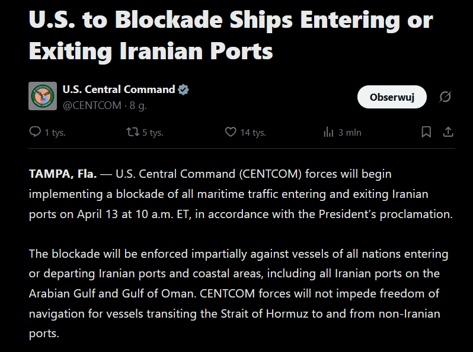The width and height of the screenshot is (473, 352).
Task: Open the U.S. Central Command profile name
Action: pyautogui.click(x=119, y=90)
